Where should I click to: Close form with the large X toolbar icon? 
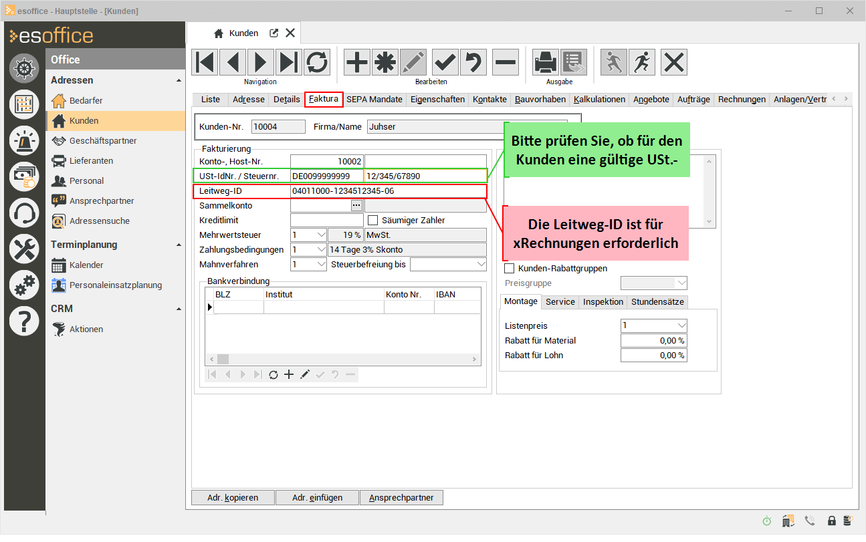coord(674,62)
